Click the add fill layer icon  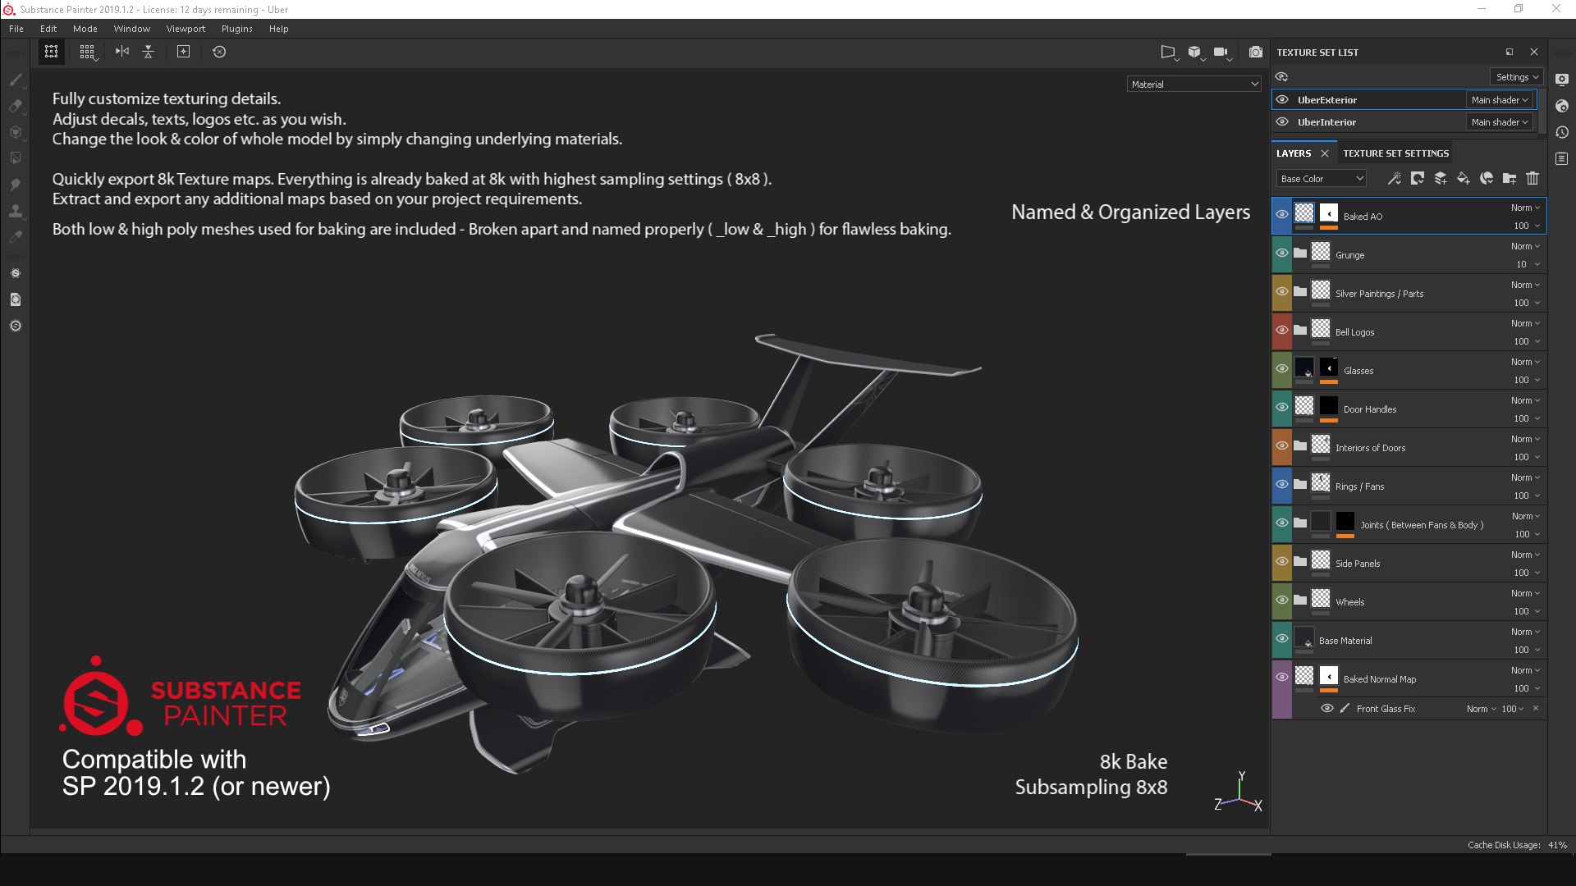1464,178
